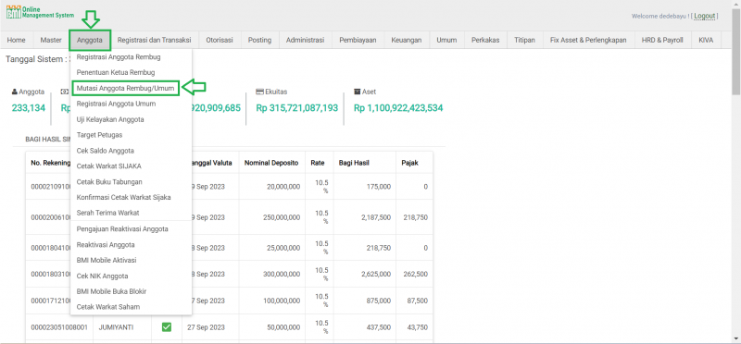Viewport: 741px width, 344px height.
Task: Open the Administrasi menu
Action: tap(306, 40)
